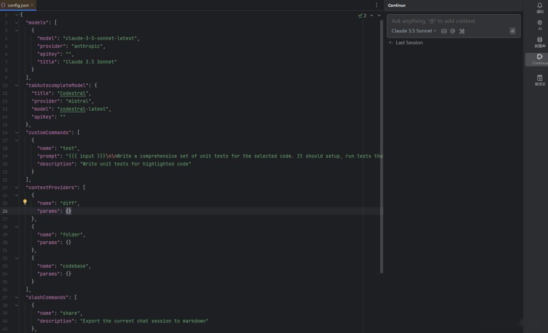Click the @ add context icon
The image size is (548, 333).
pyautogui.click(x=453, y=31)
